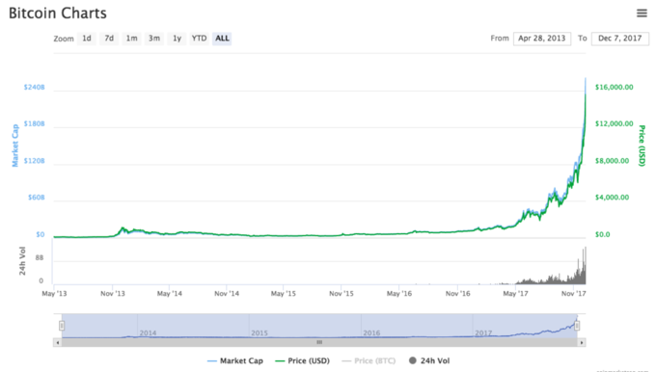Click the navigator left scroll arrow

(58, 343)
